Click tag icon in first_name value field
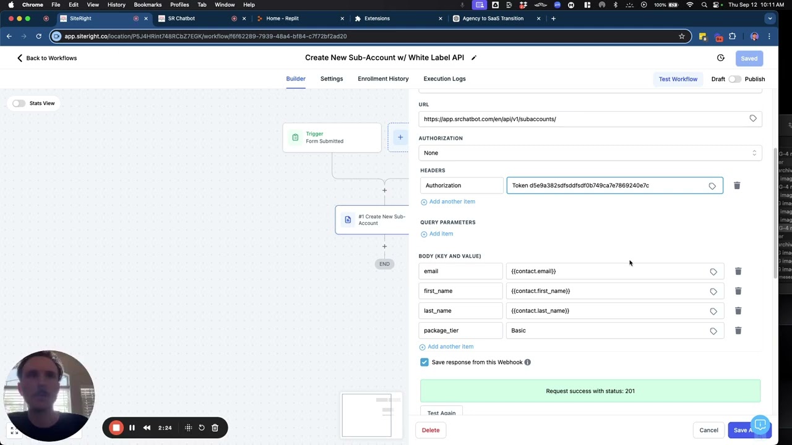The image size is (792, 445). pyautogui.click(x=713, y=292)
